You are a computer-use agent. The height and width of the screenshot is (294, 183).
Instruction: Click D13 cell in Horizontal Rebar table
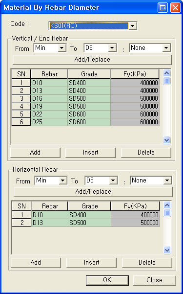(x=50, y=223)
